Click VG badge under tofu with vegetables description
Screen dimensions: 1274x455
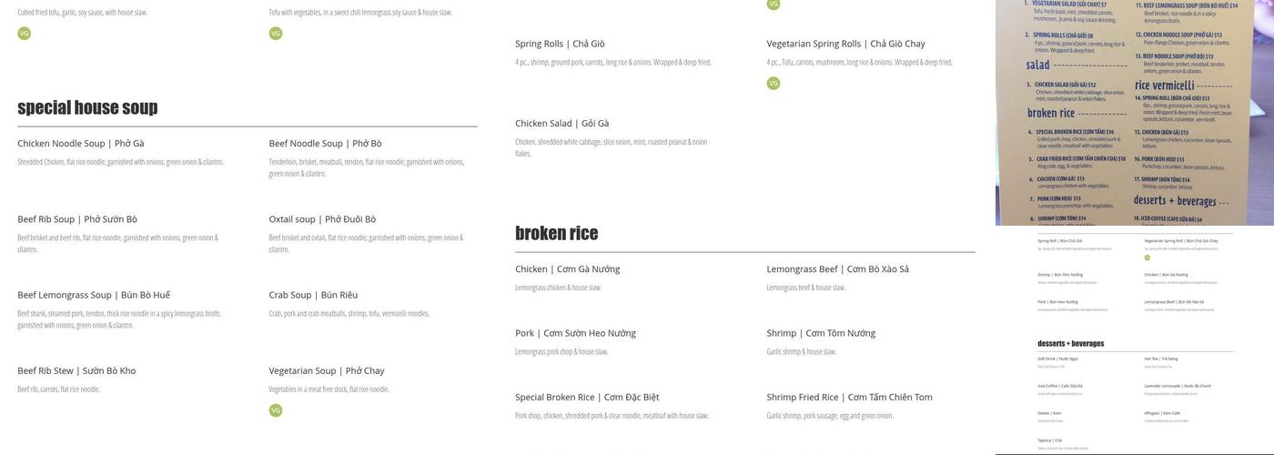276,34
